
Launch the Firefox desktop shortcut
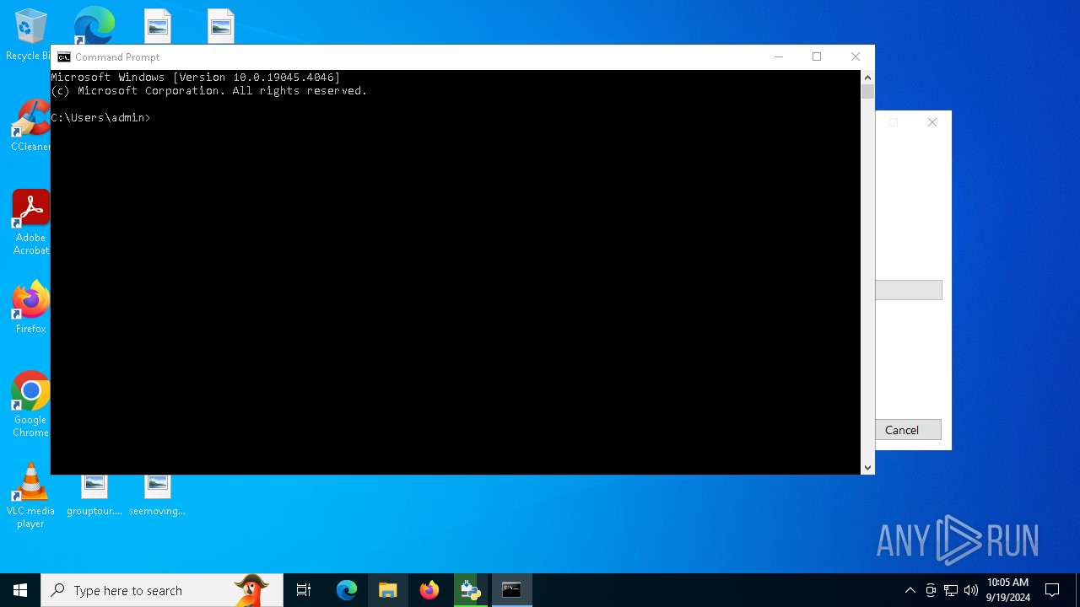coord(30,307)
